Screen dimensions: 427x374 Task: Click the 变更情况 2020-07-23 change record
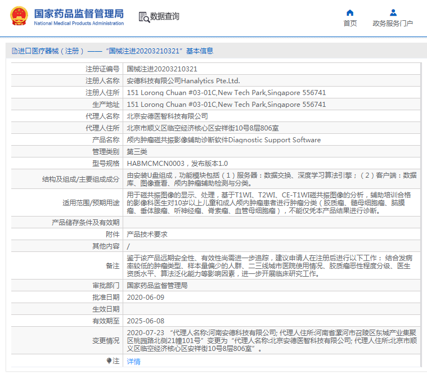click(272, 340)
